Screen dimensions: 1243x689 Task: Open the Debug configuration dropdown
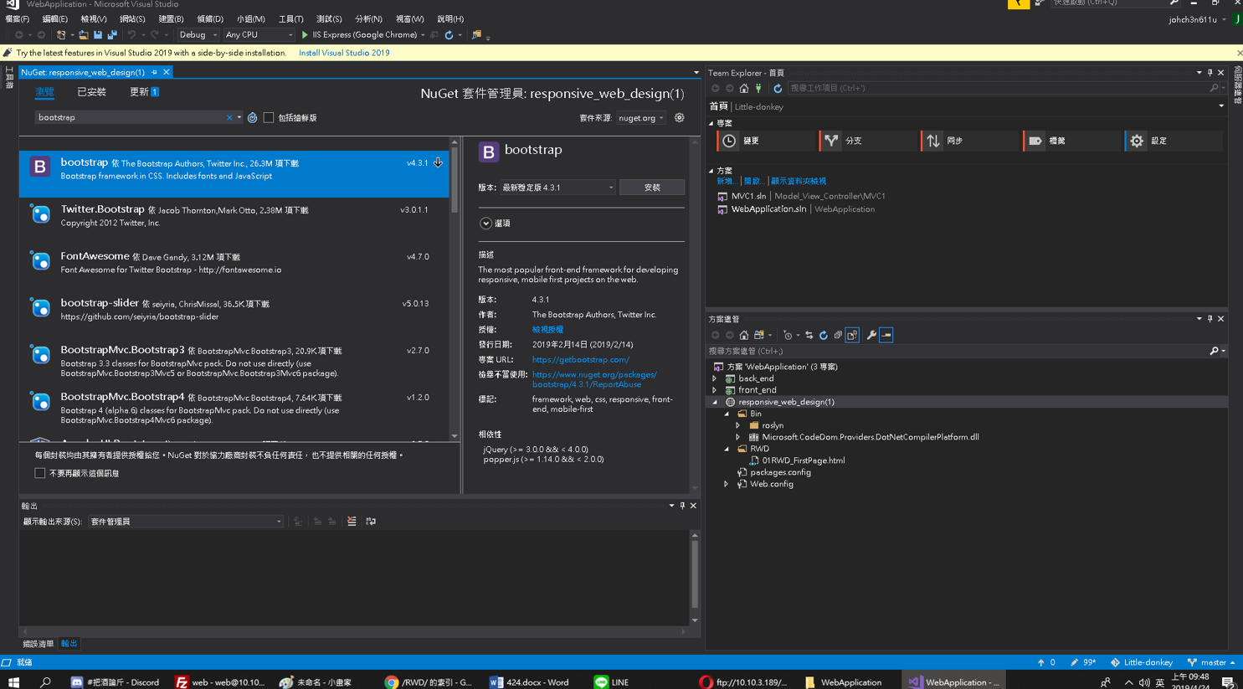point(198,35)
